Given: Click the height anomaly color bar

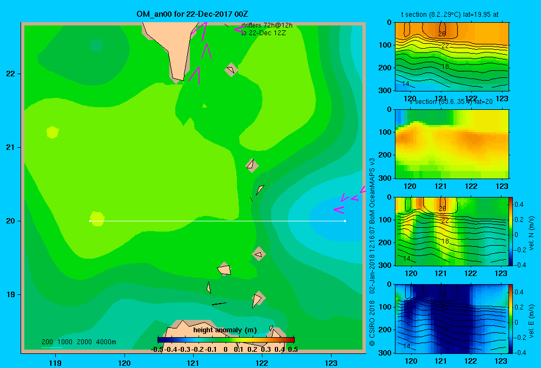Looking at the screenshot, I should coord(226,340).
